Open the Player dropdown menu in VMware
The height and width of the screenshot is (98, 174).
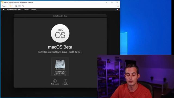(x=4, y=6)
